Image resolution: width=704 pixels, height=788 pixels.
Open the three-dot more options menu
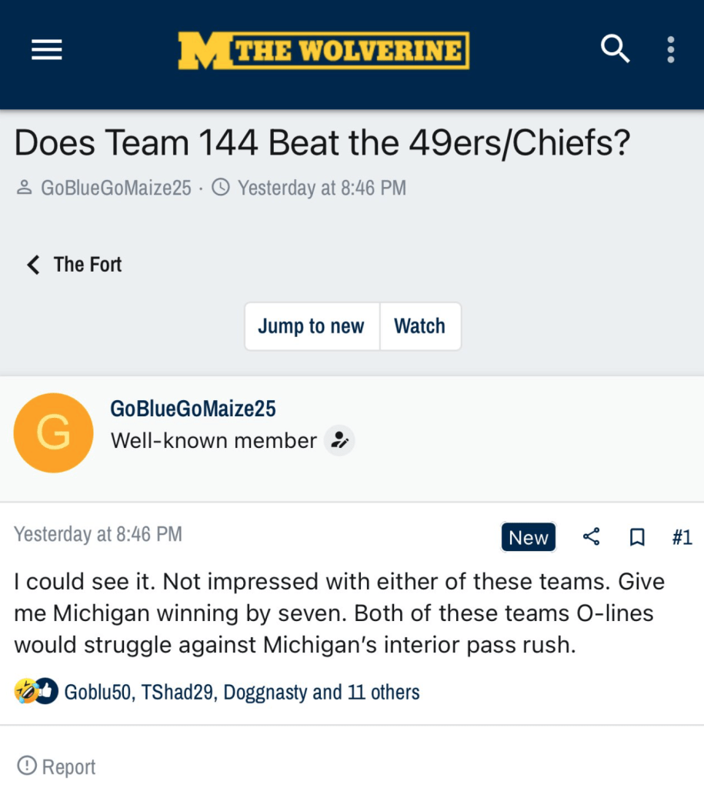(671, 50)
